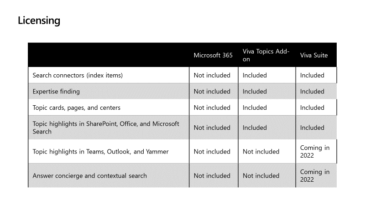Click Viva Suite cell for Teams, Outlook, Yammer
Screen dimensions: 365x205
[315, 152]
